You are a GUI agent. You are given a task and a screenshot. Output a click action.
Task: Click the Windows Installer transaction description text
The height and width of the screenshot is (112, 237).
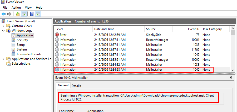coord(137,97)
